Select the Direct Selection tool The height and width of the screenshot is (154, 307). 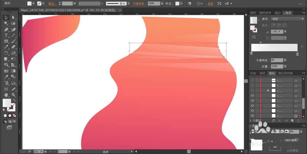(x=13, y=18)
